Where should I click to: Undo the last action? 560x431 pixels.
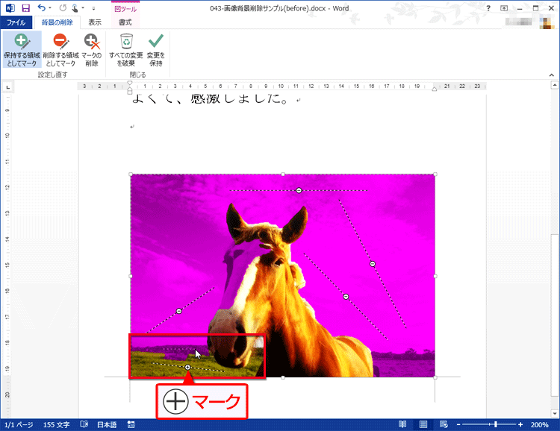point(41,8)
